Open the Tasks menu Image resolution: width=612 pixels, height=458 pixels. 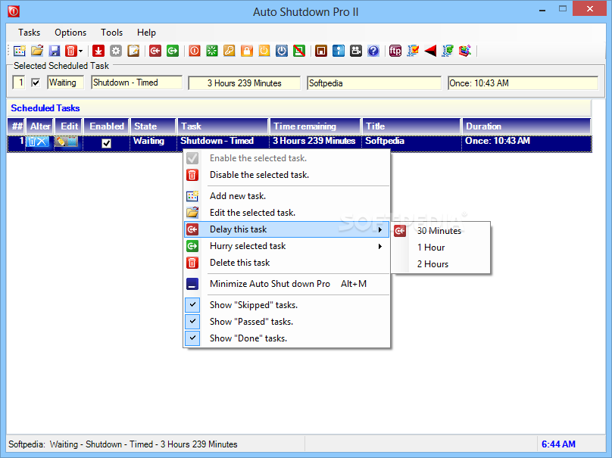[29, 33]
